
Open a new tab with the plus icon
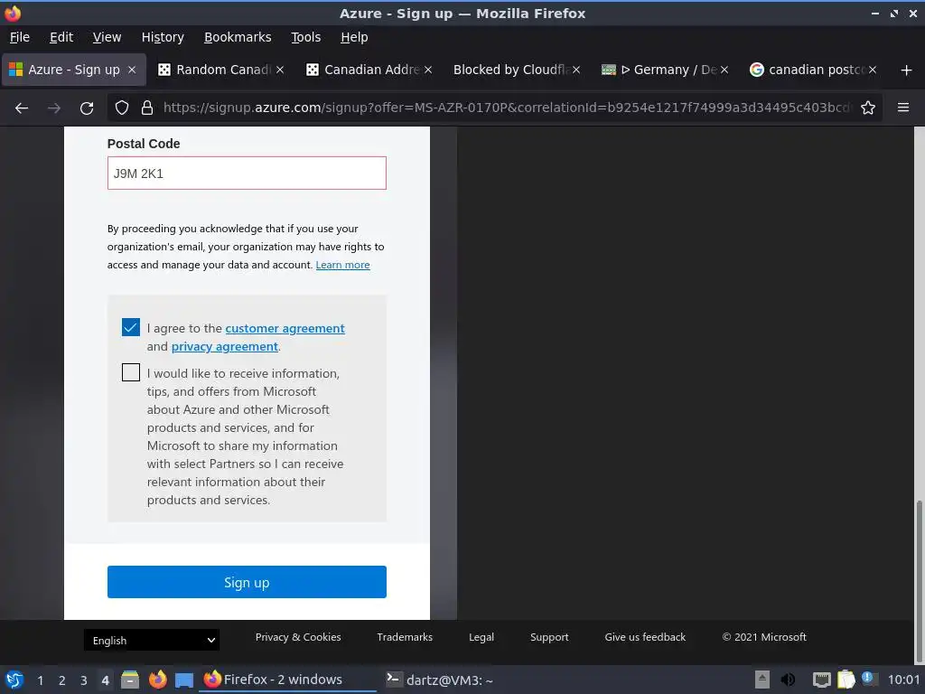(907, 70)
